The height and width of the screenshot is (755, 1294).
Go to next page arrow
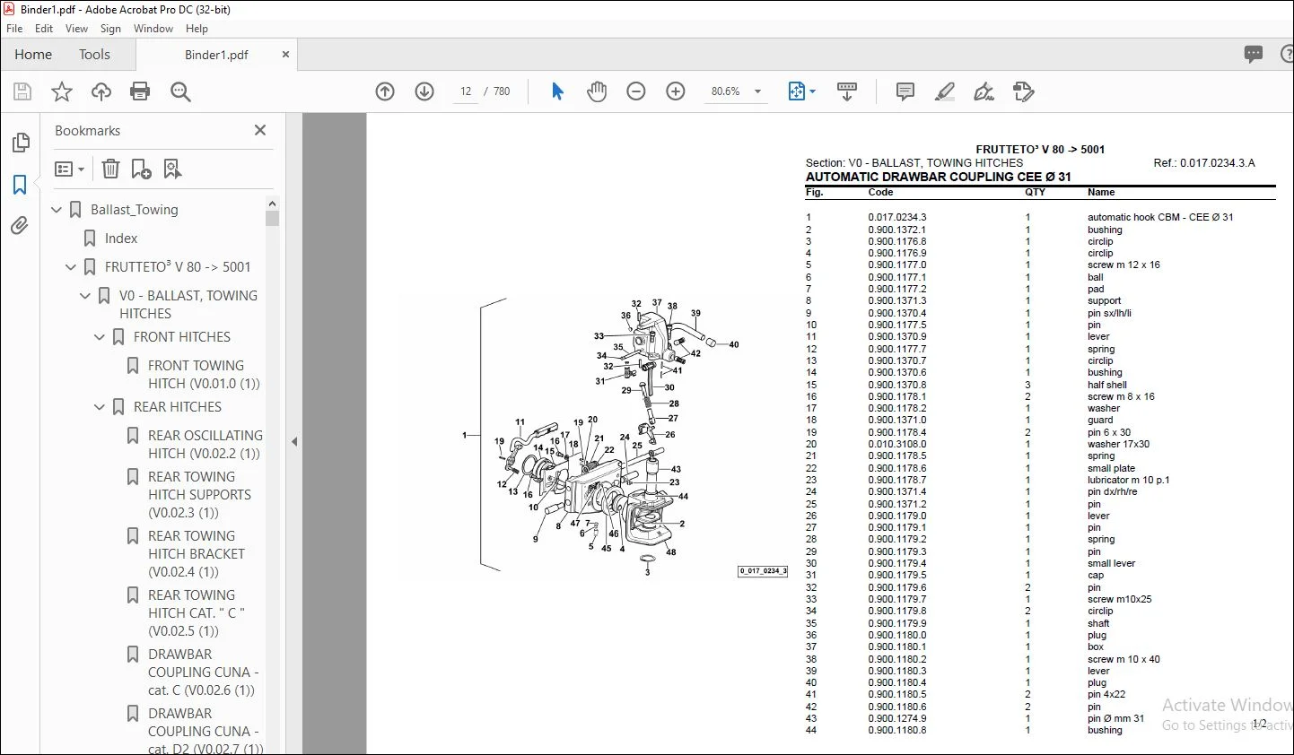(424, 91)
